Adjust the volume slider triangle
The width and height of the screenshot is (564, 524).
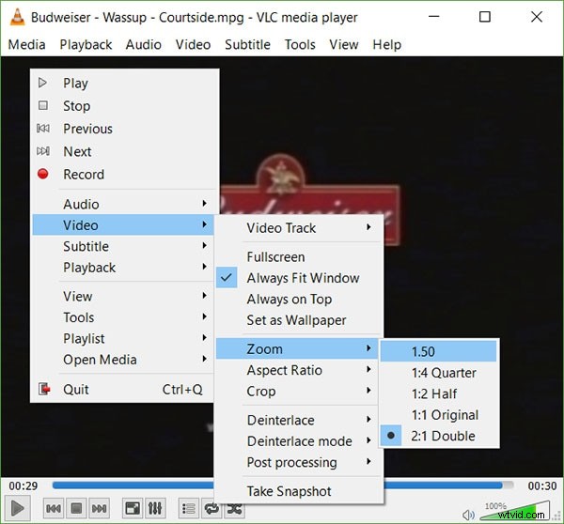pyautogui.click(x=514, y=510)
